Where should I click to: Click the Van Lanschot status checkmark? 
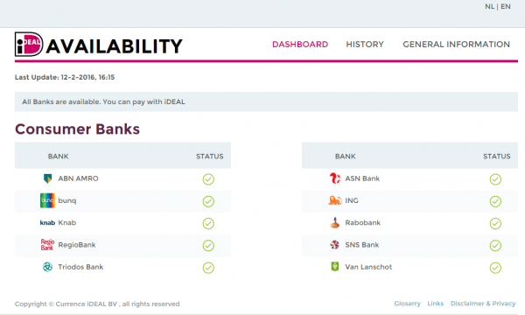click(495, 268)
